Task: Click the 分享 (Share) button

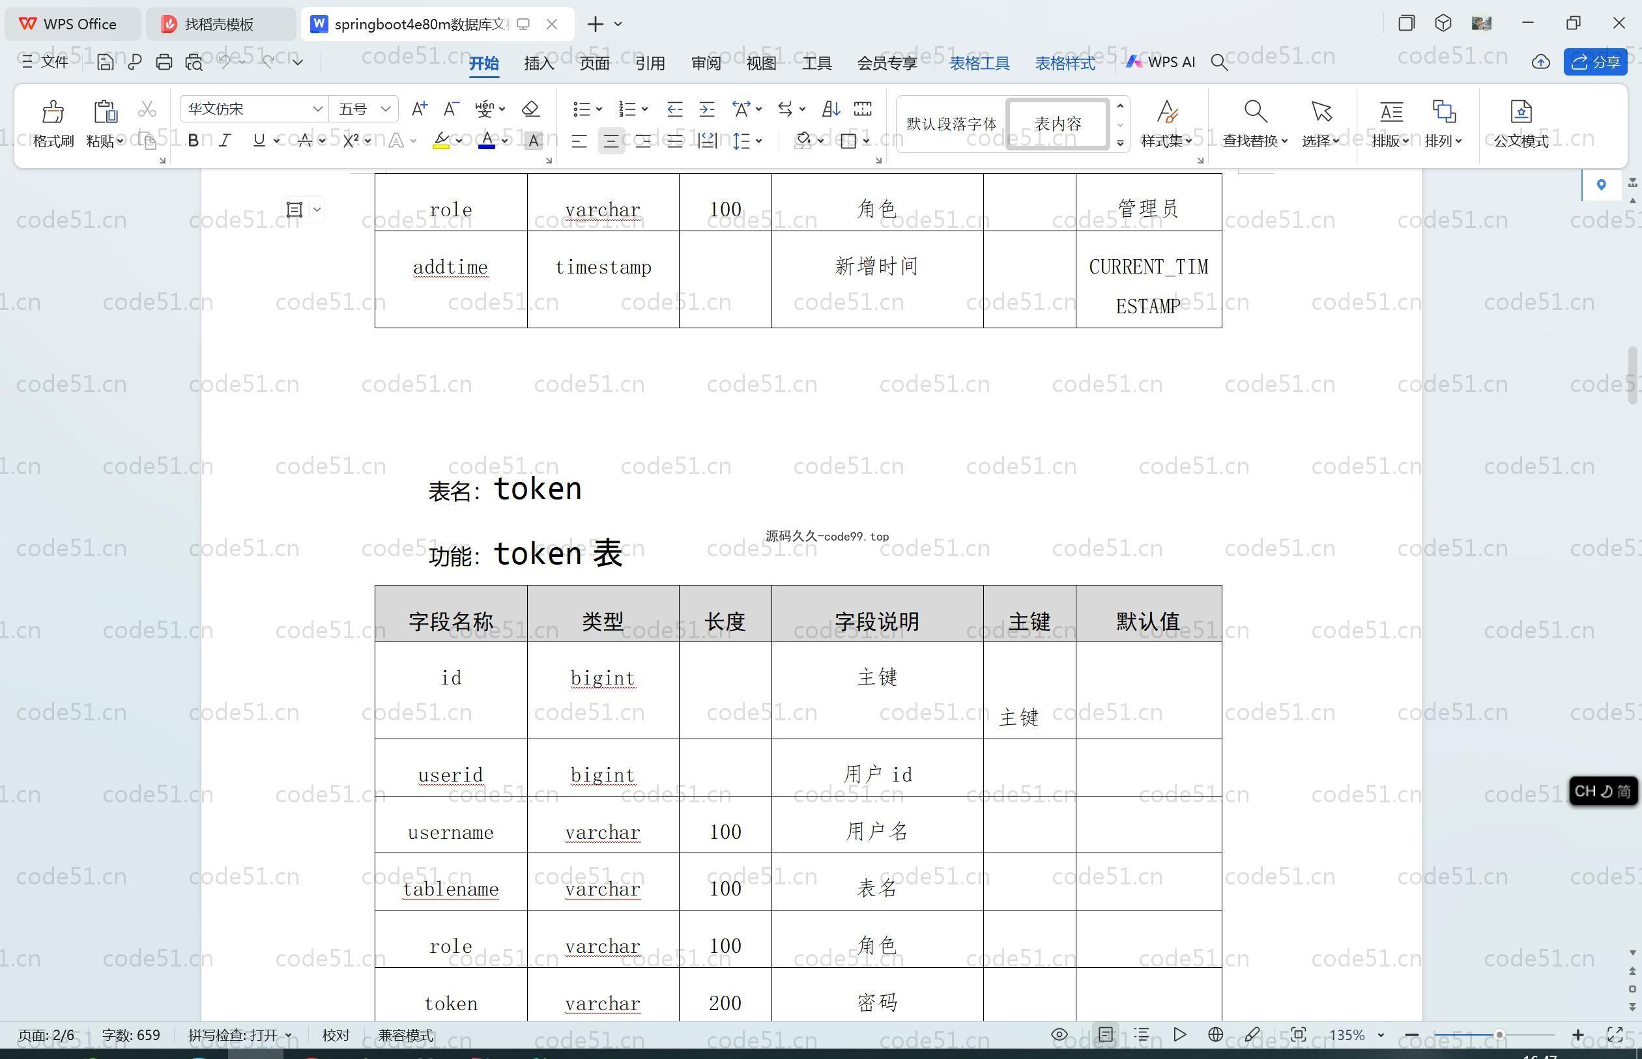Action: [x=1595, y=62]
